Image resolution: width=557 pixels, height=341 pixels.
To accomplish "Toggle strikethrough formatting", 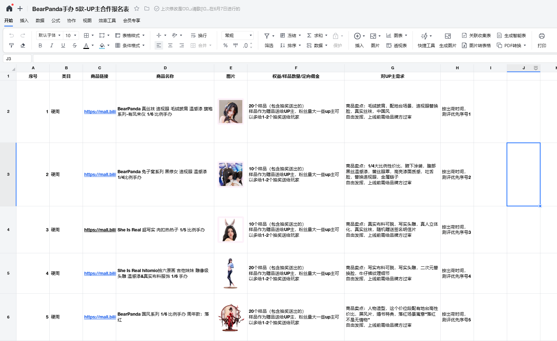I will click(74, 45).
